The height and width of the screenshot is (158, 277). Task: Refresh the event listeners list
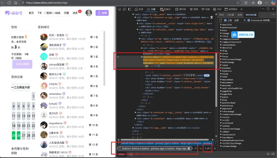coord(221,20)
